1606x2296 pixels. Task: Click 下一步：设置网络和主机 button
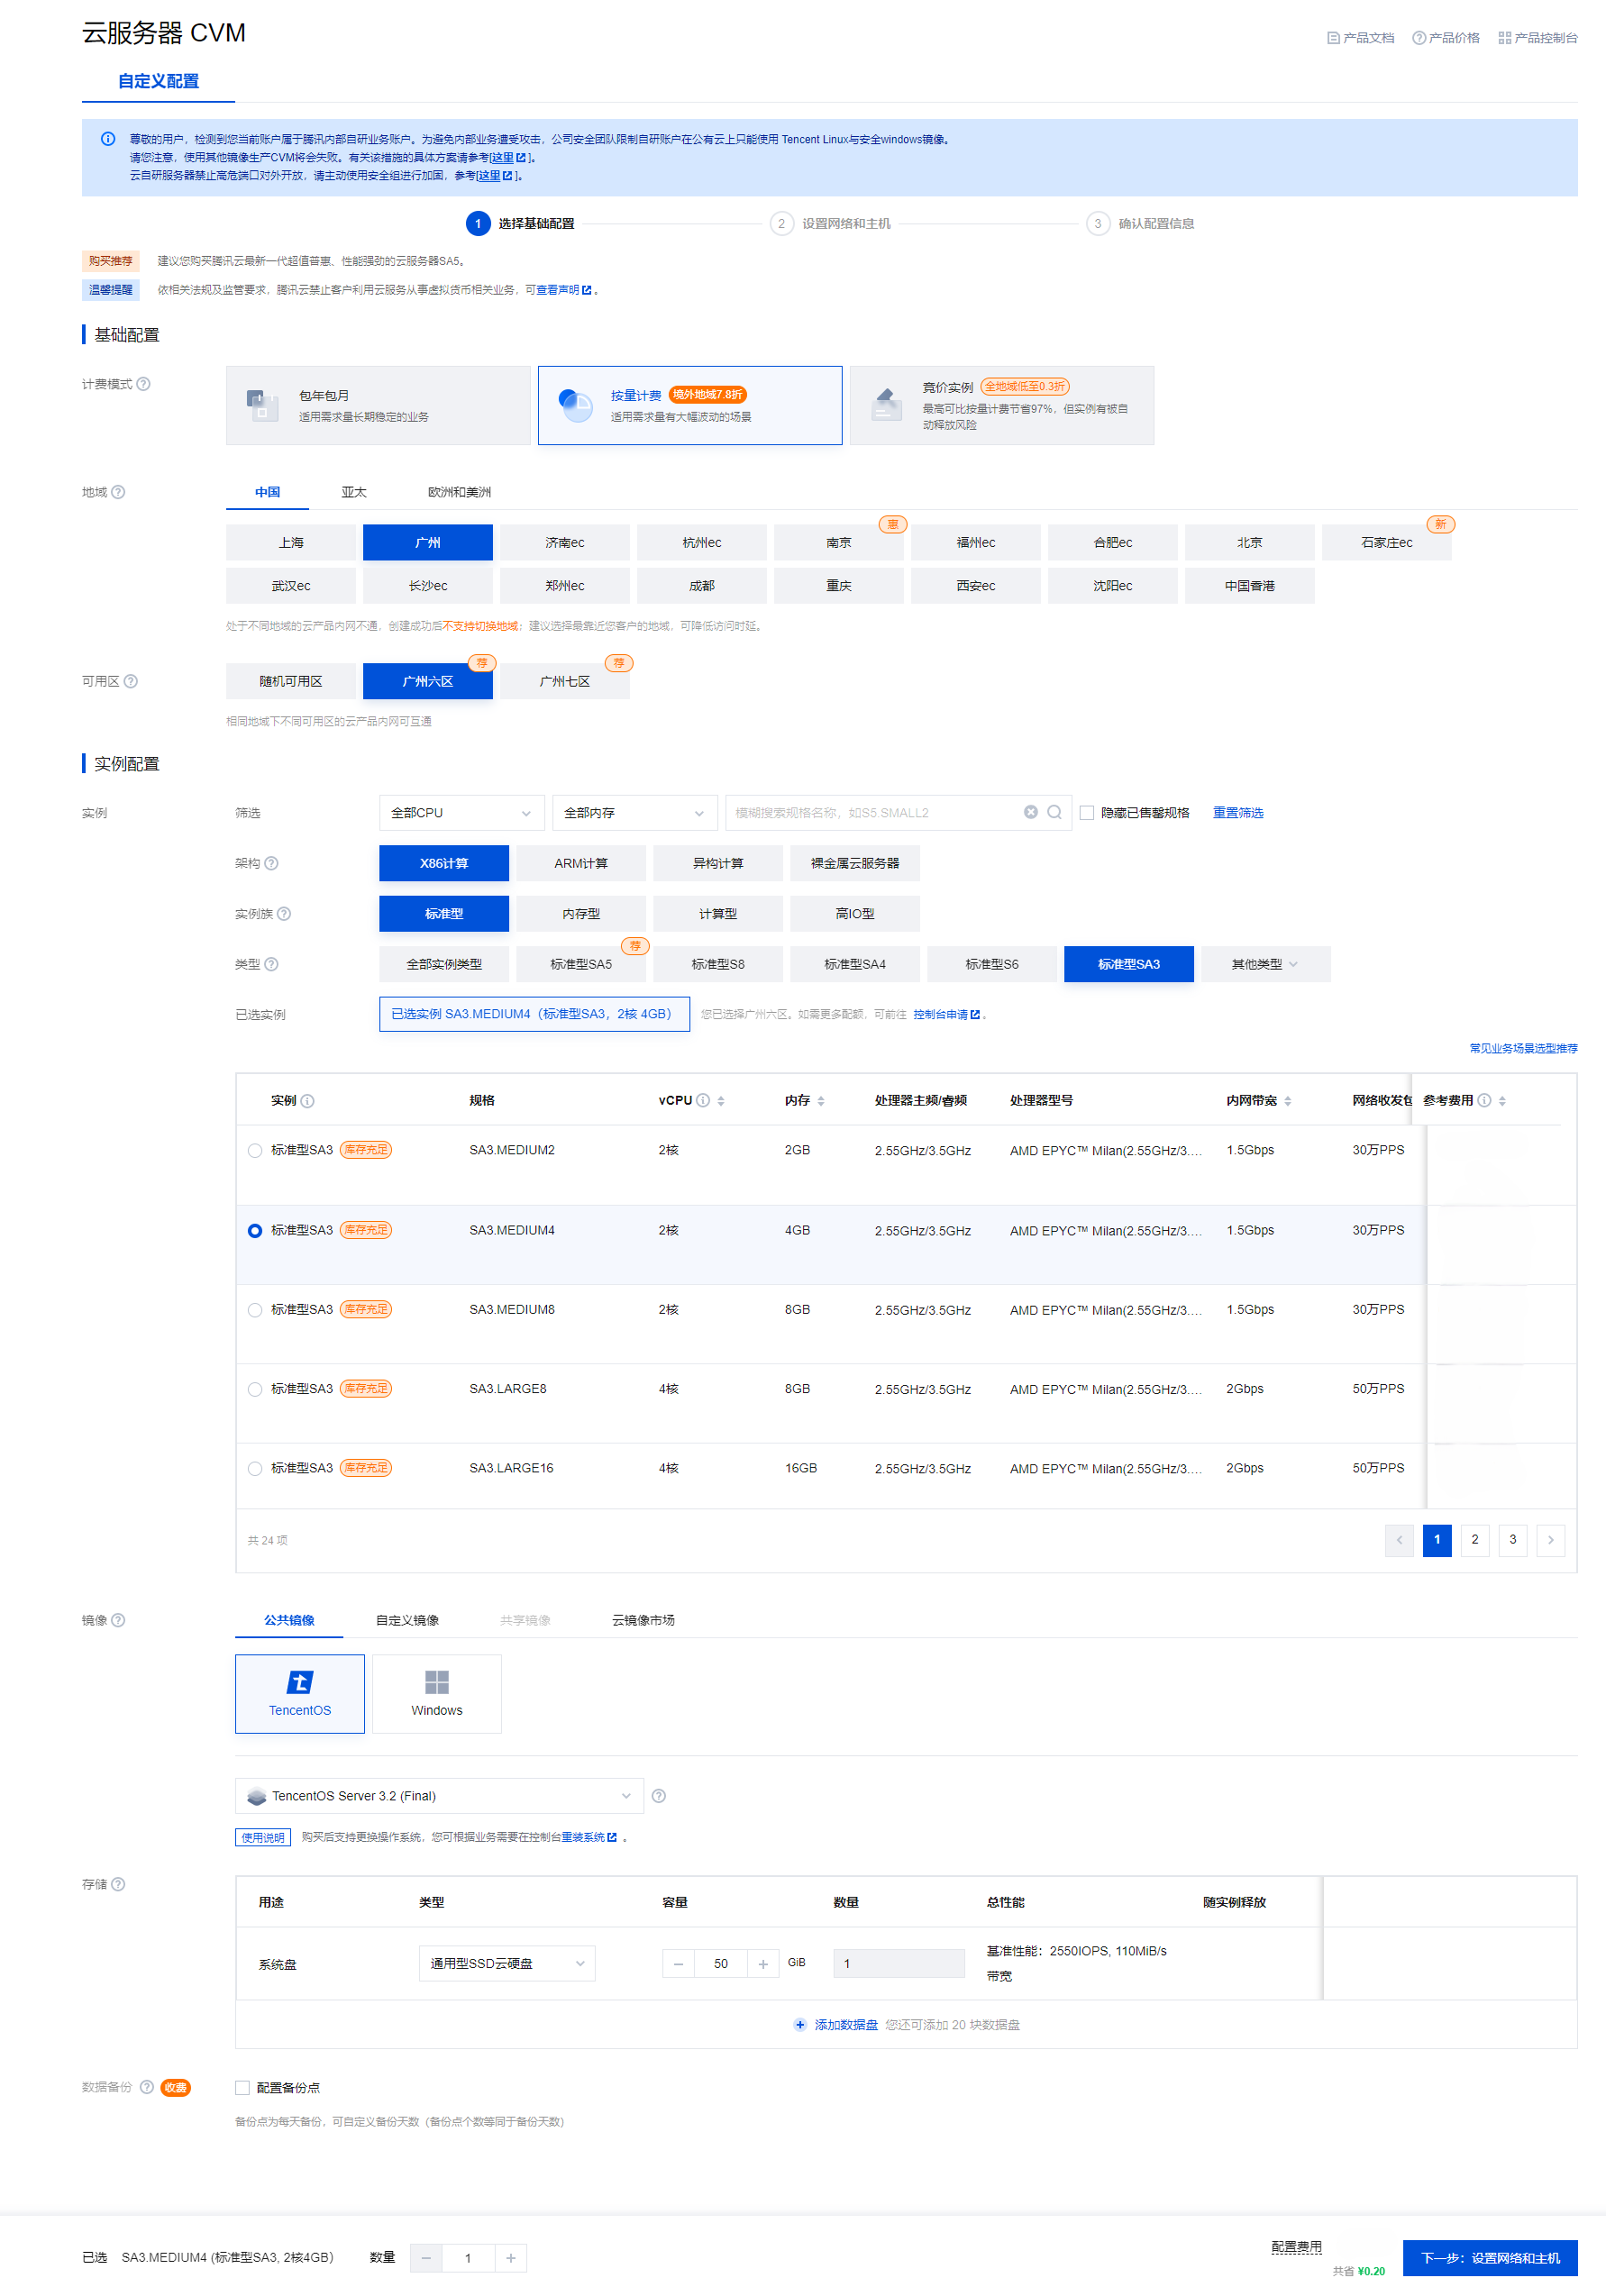1489,2258
